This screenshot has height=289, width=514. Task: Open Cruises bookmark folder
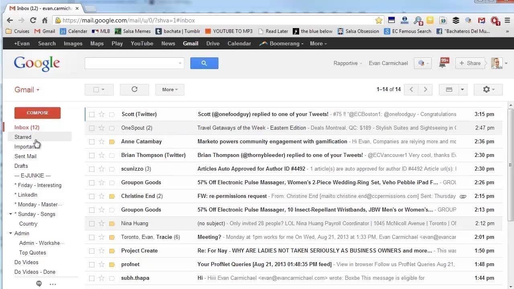(18, 31)
